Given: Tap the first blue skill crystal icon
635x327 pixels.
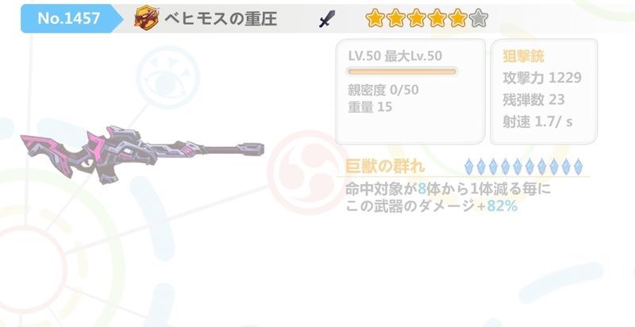Looking at the screenshot, I should click(x=468, y=167).
